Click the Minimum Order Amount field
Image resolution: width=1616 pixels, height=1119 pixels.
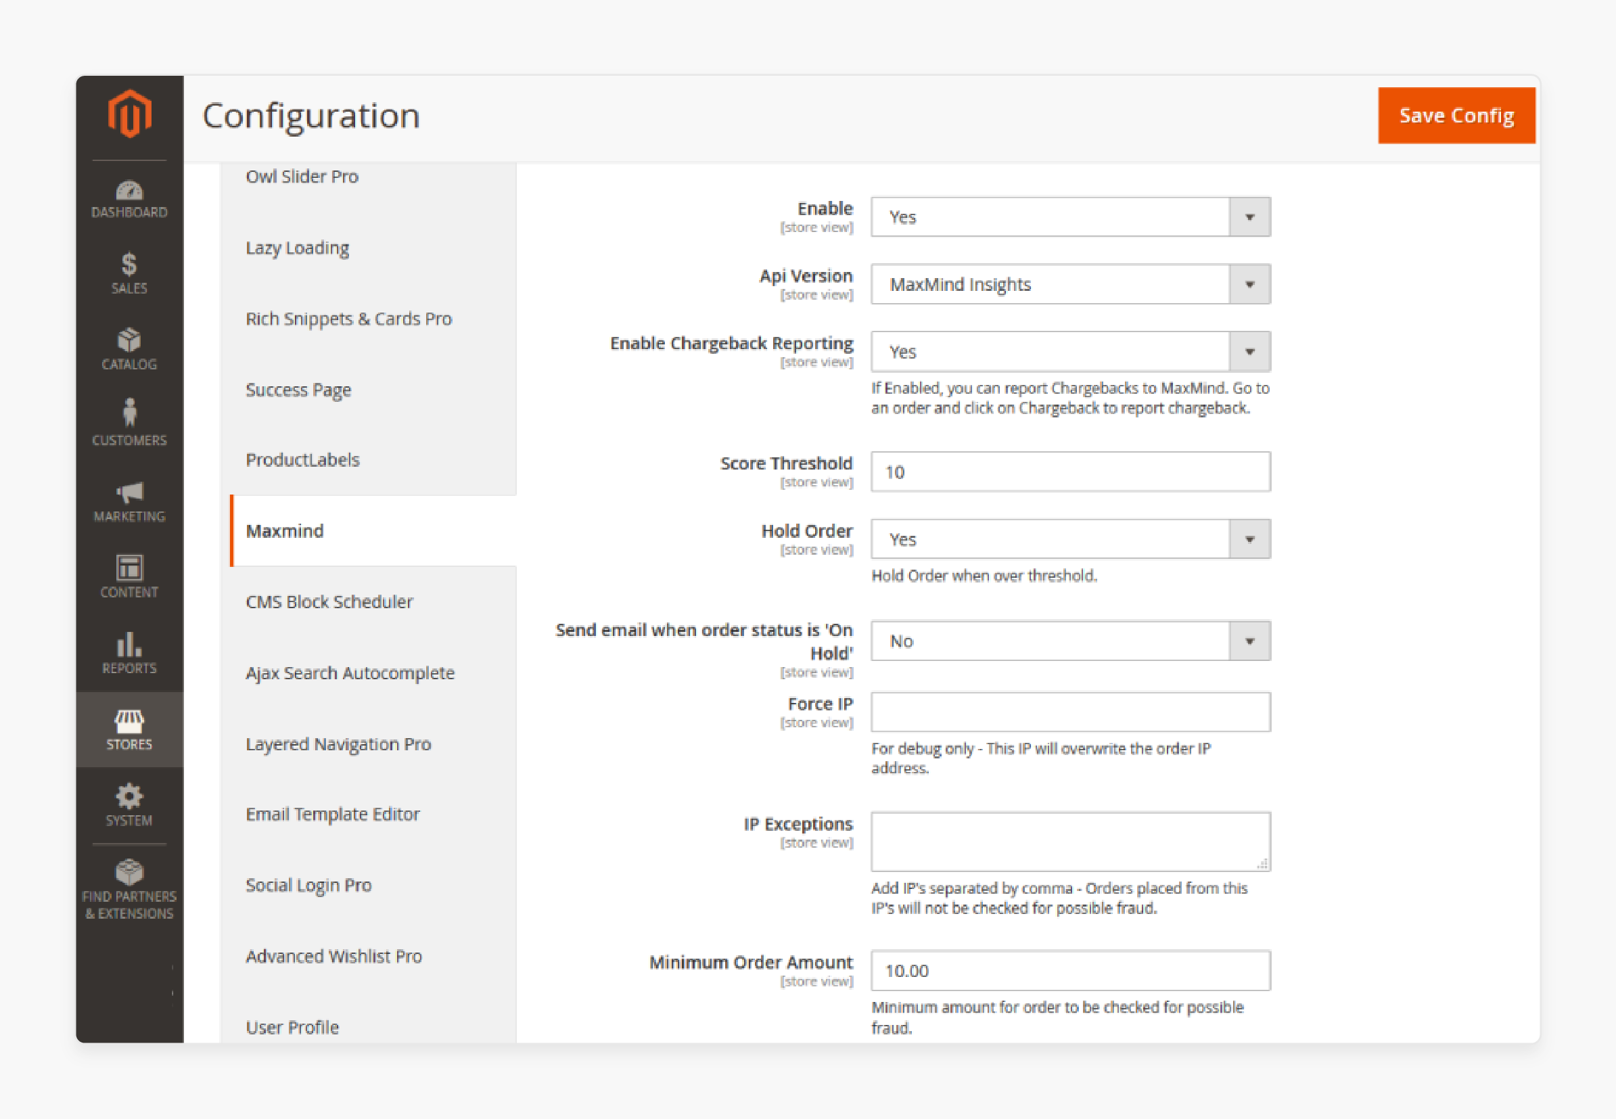pos(1071,970)
